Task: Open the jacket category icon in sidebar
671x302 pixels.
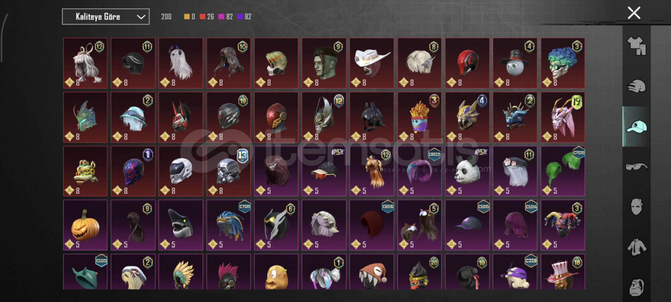Action: pyautogui.click(x=636, y=247)
